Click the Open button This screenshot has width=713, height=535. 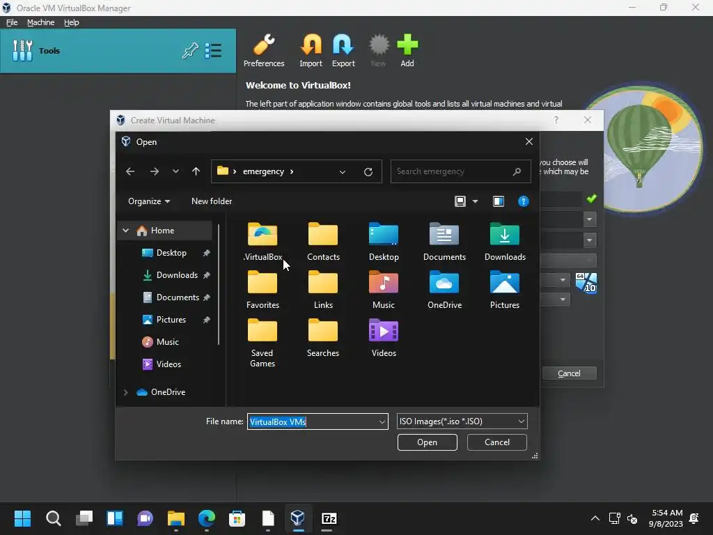pyautogui.click(x=427, y=442)
